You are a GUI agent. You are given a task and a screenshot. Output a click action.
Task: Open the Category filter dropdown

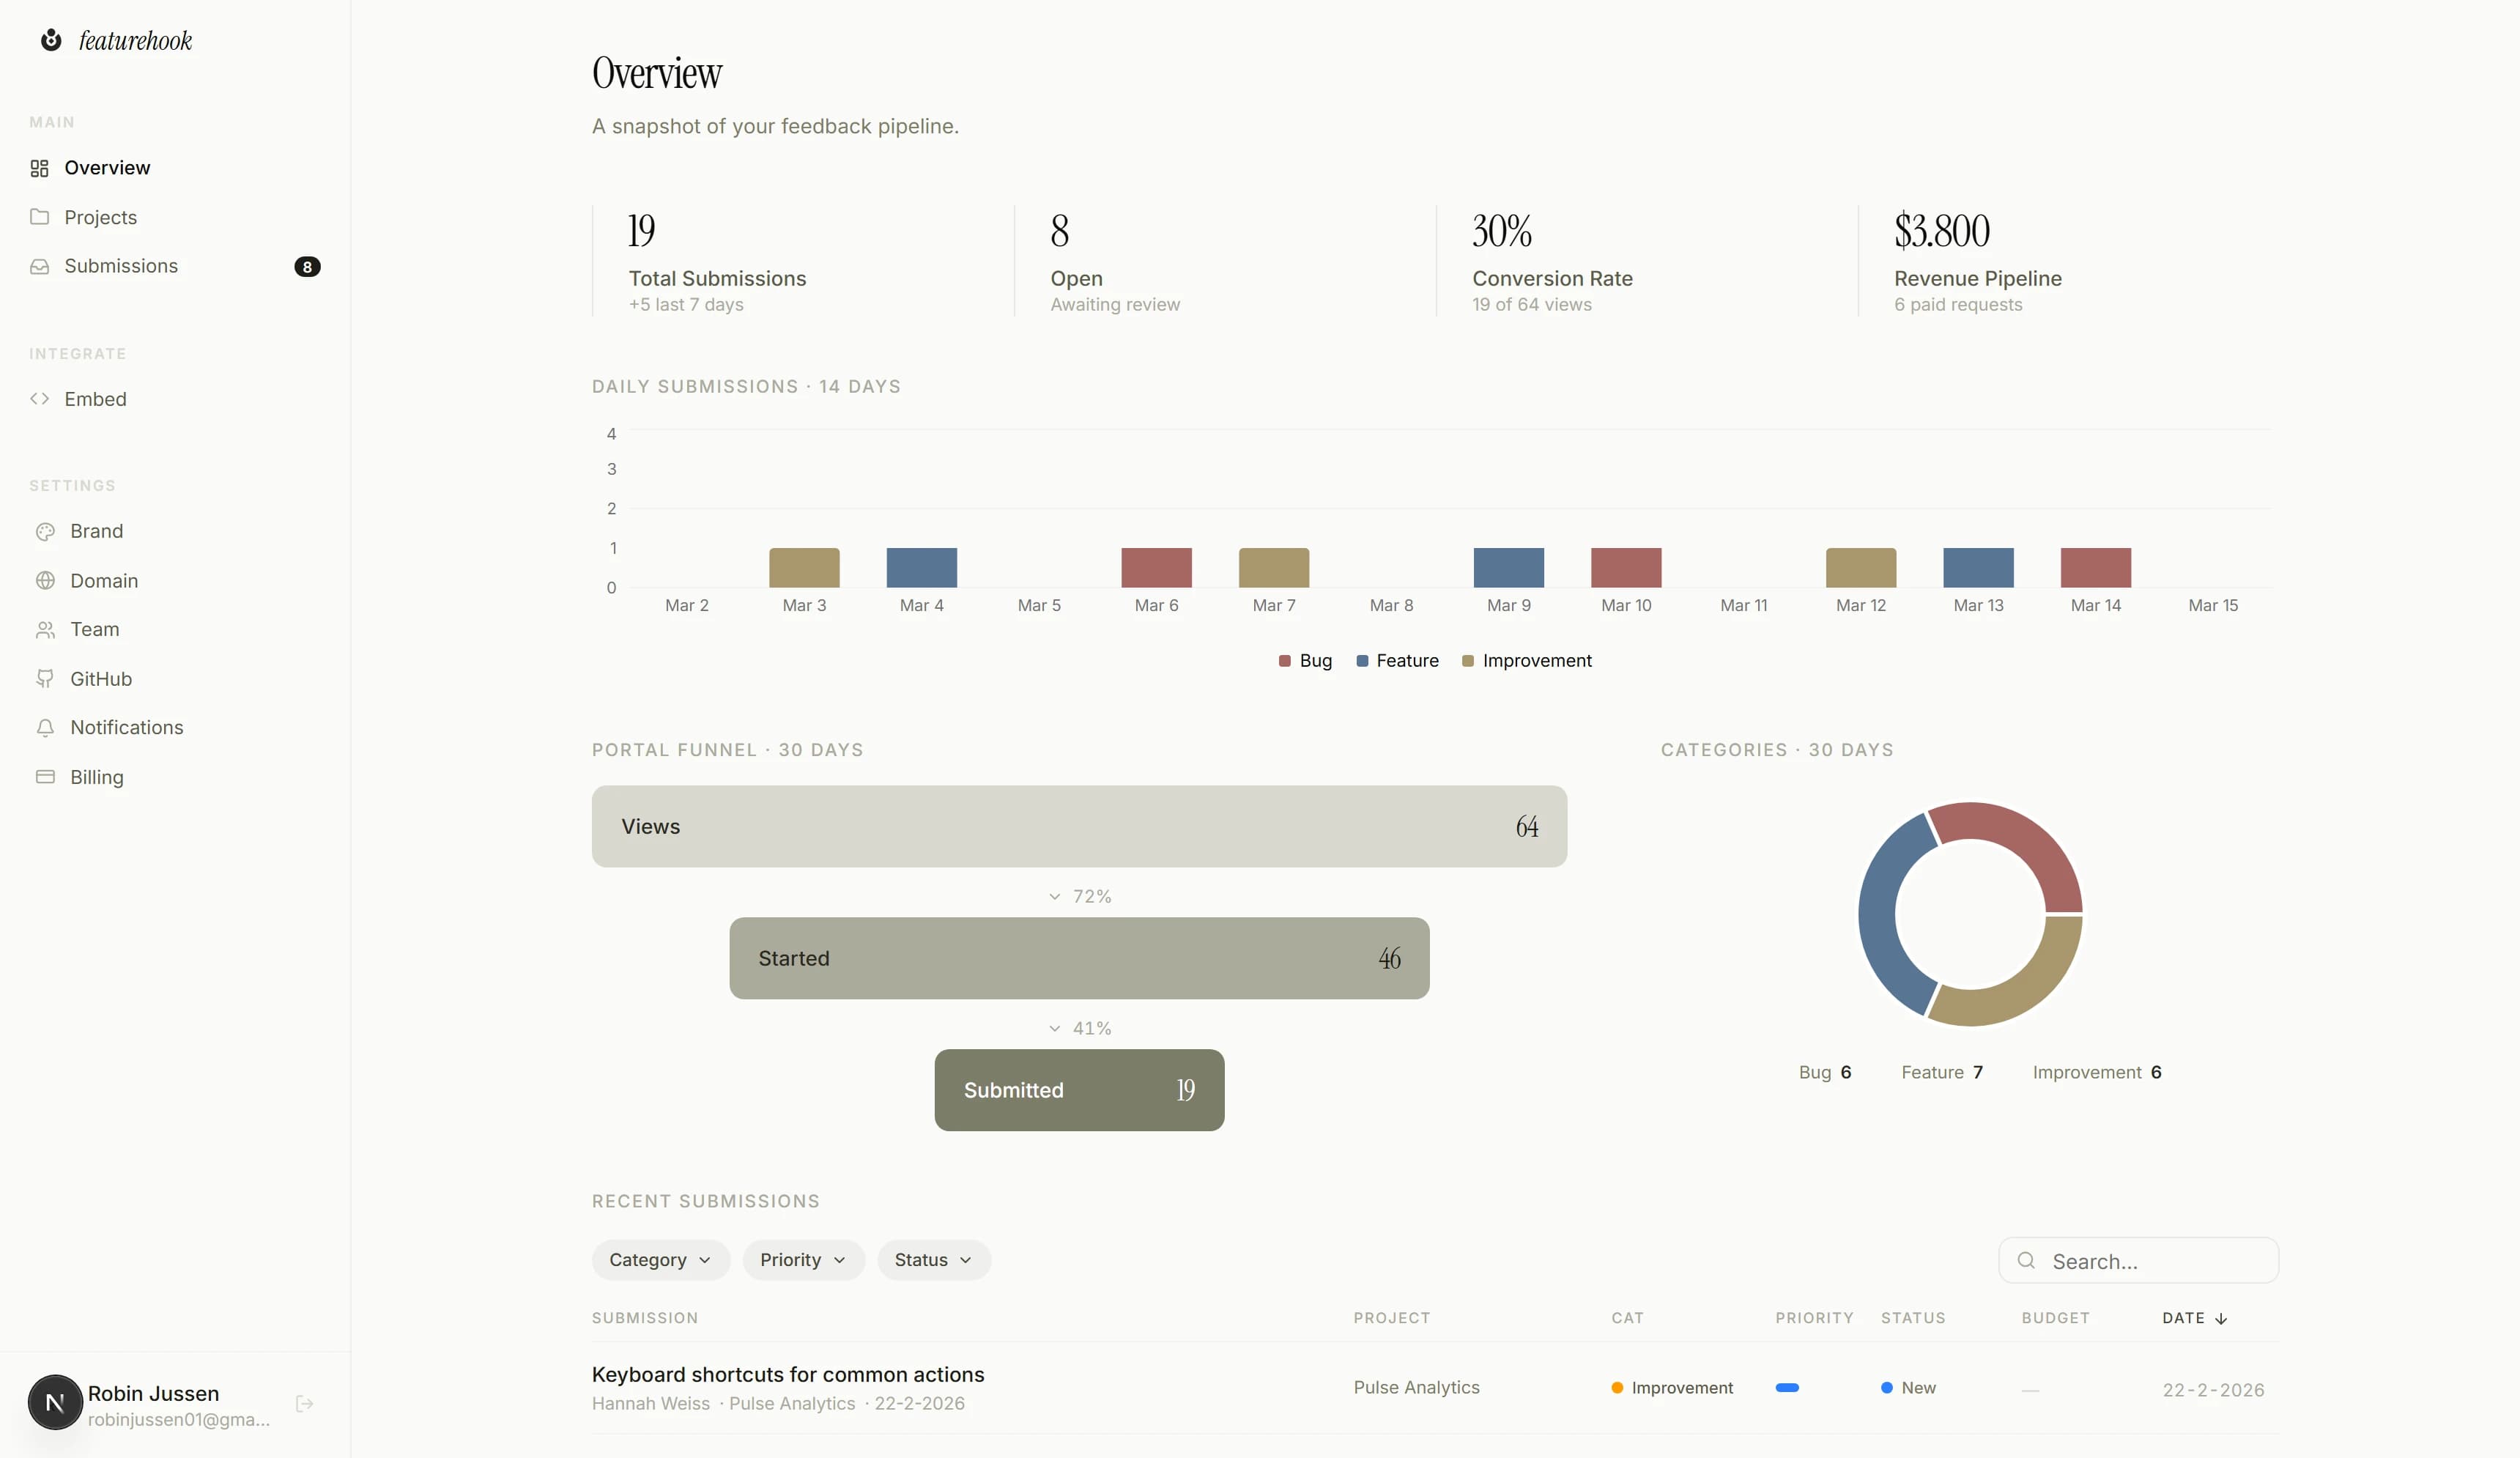coord(660,1260)
